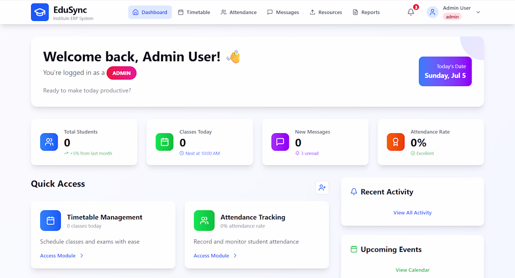This screenshot has width=515, height=278.
Task: Click the Upcoming Events calendar icon
Action: 354,249
